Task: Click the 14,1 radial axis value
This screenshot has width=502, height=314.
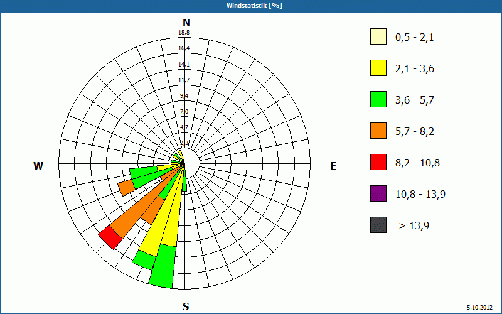Action: tap(184, 65)
